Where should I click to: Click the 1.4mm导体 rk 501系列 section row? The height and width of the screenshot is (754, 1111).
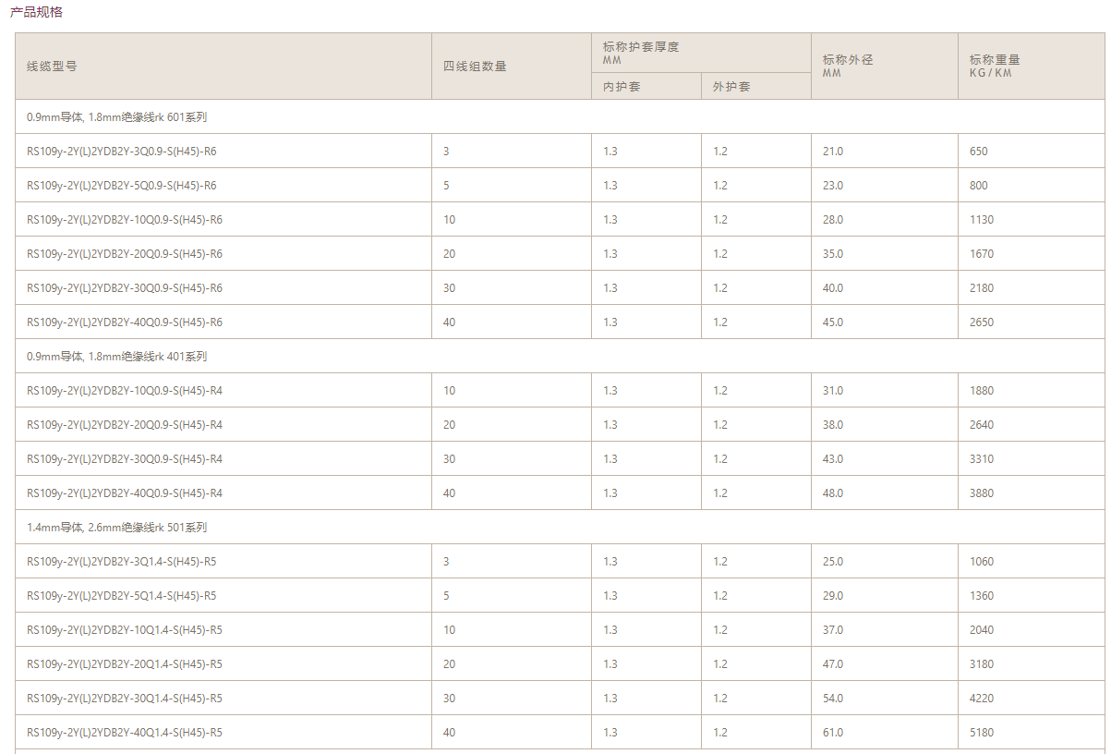[117, 528]
